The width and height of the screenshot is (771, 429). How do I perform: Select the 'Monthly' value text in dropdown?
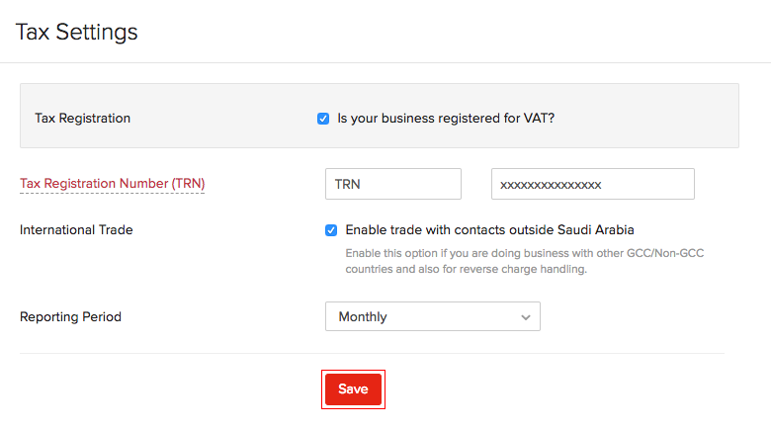pos(363,317)
